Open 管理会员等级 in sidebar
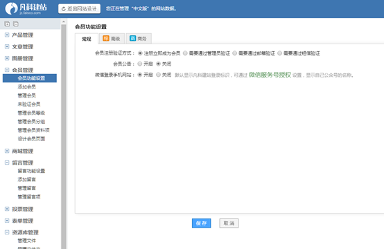 coord(31,113)
